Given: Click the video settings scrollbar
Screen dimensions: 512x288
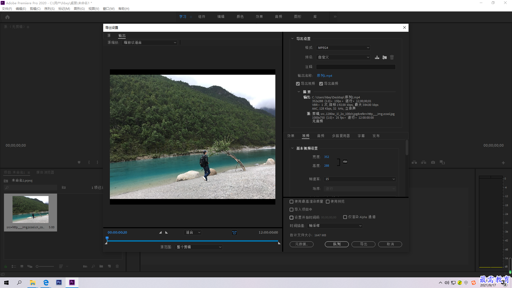Looking at the screenshot, I should pyautogui.click(x=407, y=147).
